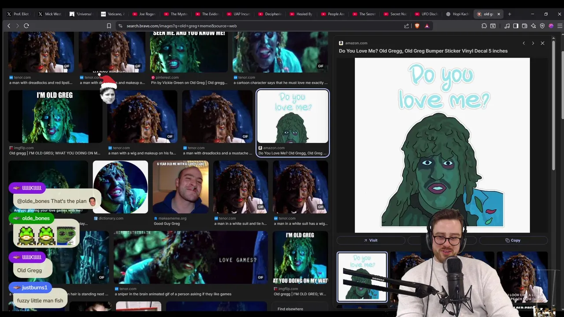This screenshot has height=317, width=564.
Task: Click justburns1 chat username
Action: click(x=34, y=288)
